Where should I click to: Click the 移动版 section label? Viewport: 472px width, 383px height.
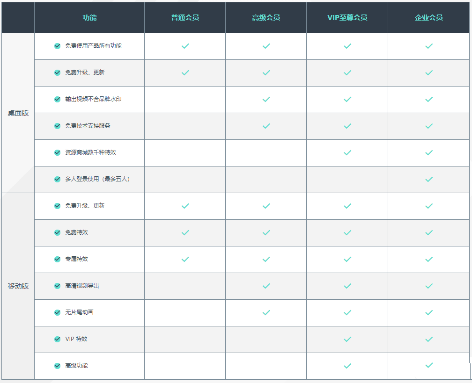pyautogui.click(x=18, y=286)
